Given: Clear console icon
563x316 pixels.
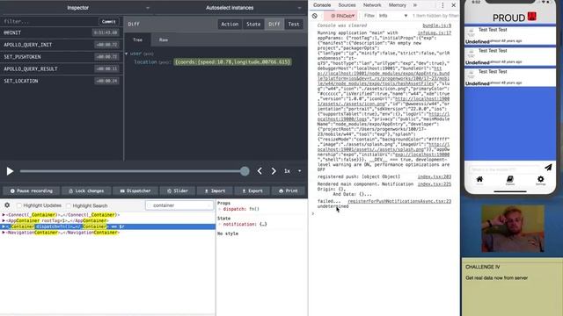Looking at the screenshot, I should (x=315, y=16).
